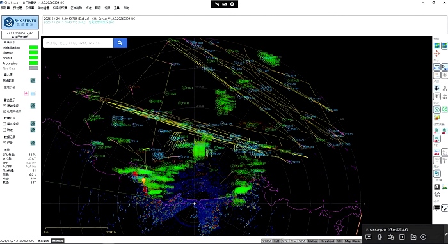Focus the map search input field
The height and width of the screenshot is (244, 448).
78,43
